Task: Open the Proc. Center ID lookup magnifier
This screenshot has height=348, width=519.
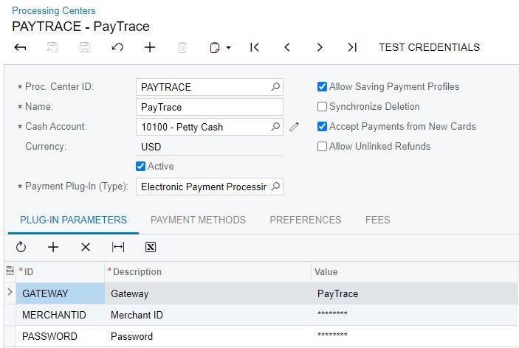Action: click(x=275, y=87)
